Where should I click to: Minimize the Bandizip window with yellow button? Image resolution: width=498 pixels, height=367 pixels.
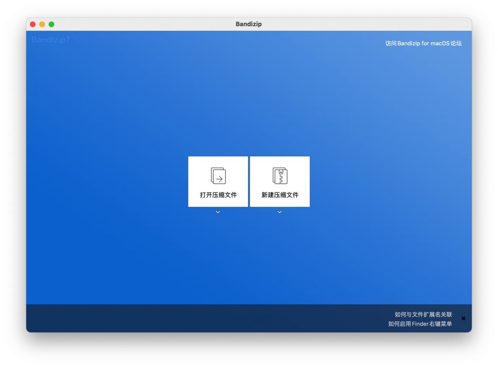42,24
